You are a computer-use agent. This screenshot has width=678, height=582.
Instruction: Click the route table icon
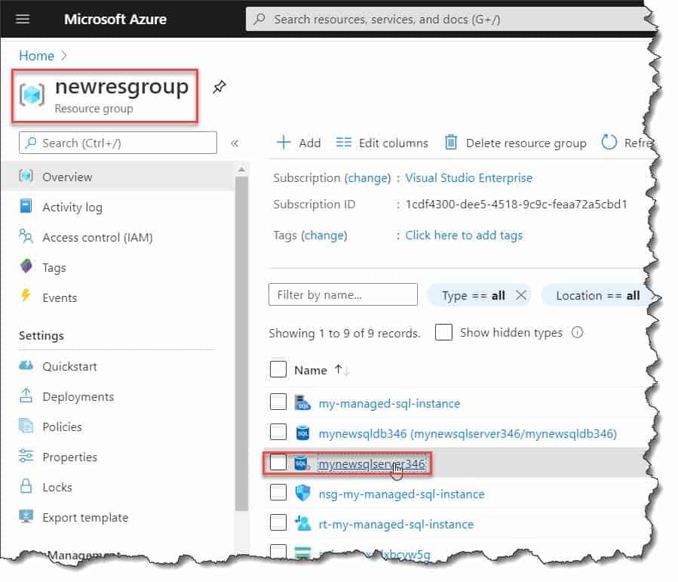(302, 522)
